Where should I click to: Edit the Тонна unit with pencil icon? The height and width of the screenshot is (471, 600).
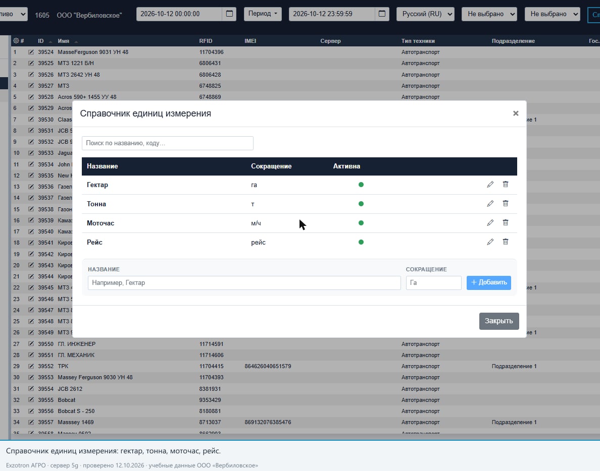(490, 204)
